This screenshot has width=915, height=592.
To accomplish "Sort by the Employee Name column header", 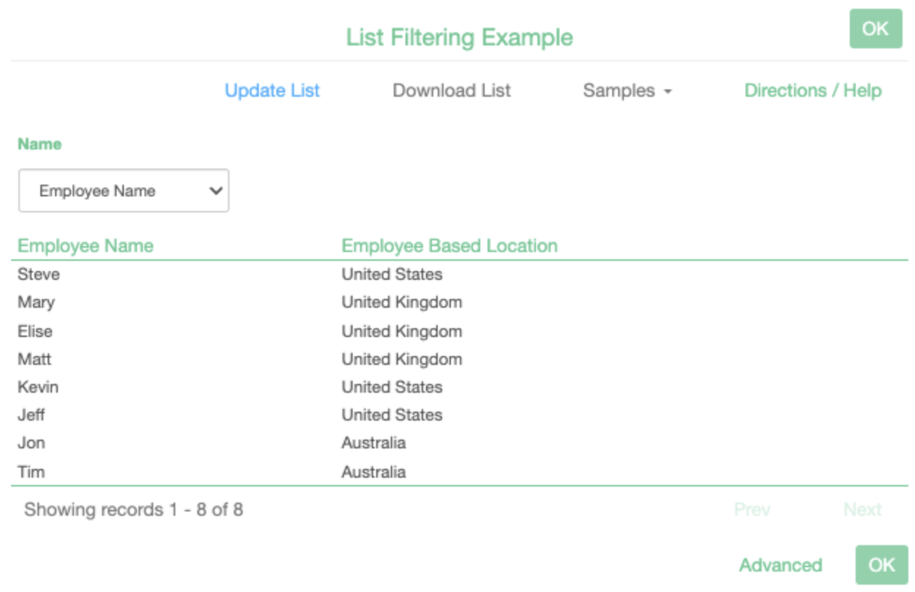I will pyautogui.click(x=86, y=246).
